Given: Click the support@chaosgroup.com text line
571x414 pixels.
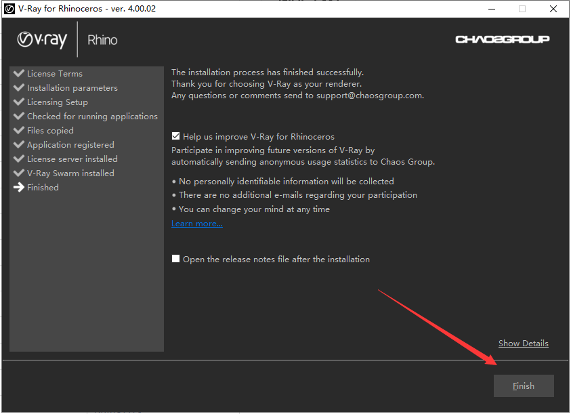Looking at the screenshot, I should pyautogui.click(x=297, y=96).
